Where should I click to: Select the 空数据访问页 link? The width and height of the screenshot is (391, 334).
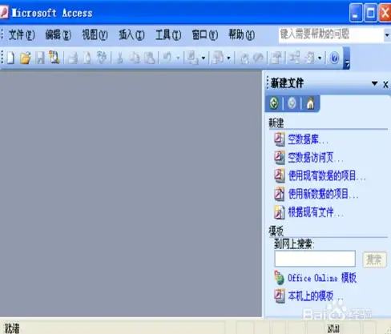point(315,158)
